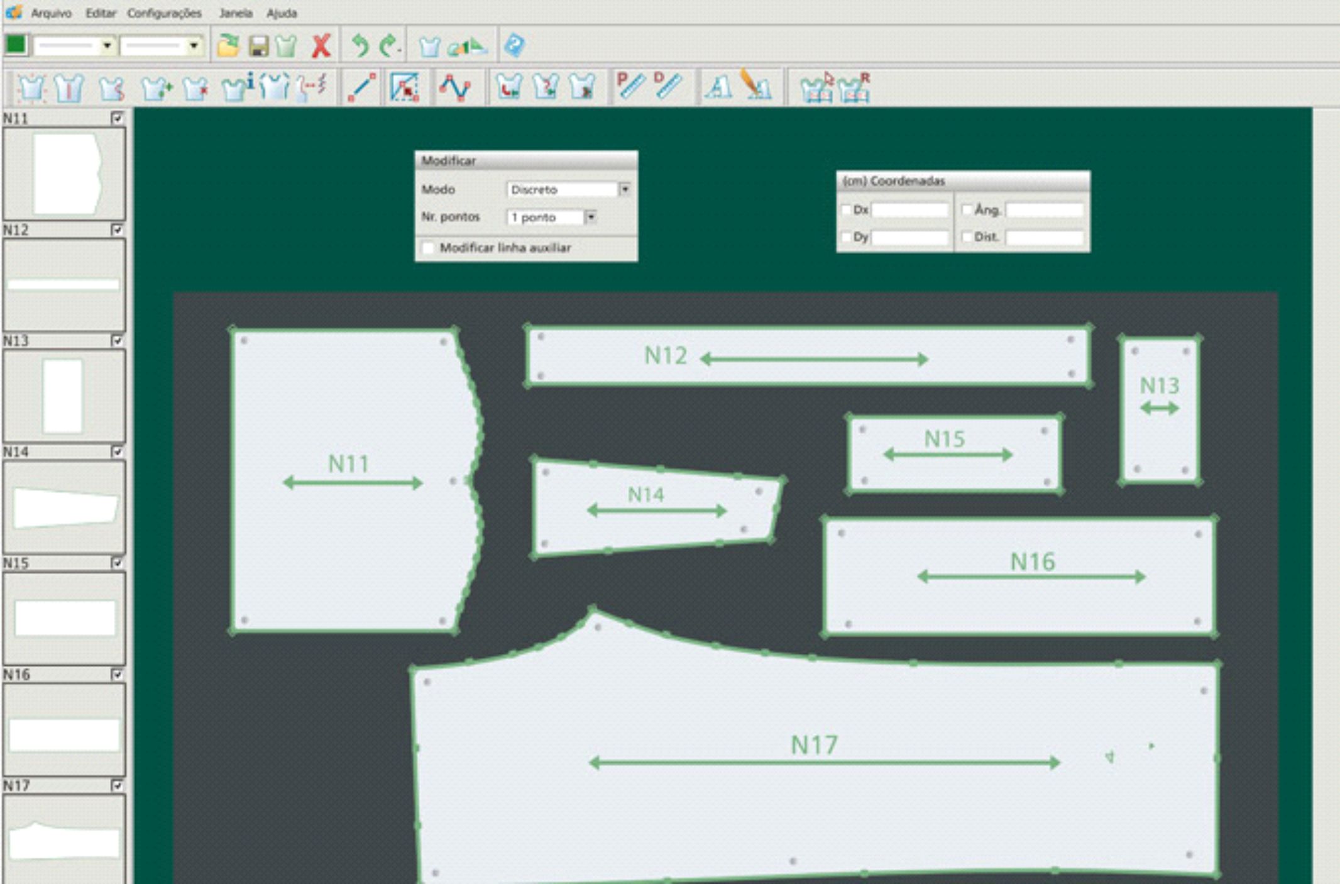Select the N14 piece thumbnail
Image resolution: width=1340 pixels, height=884 pixels.
(64, 507)
